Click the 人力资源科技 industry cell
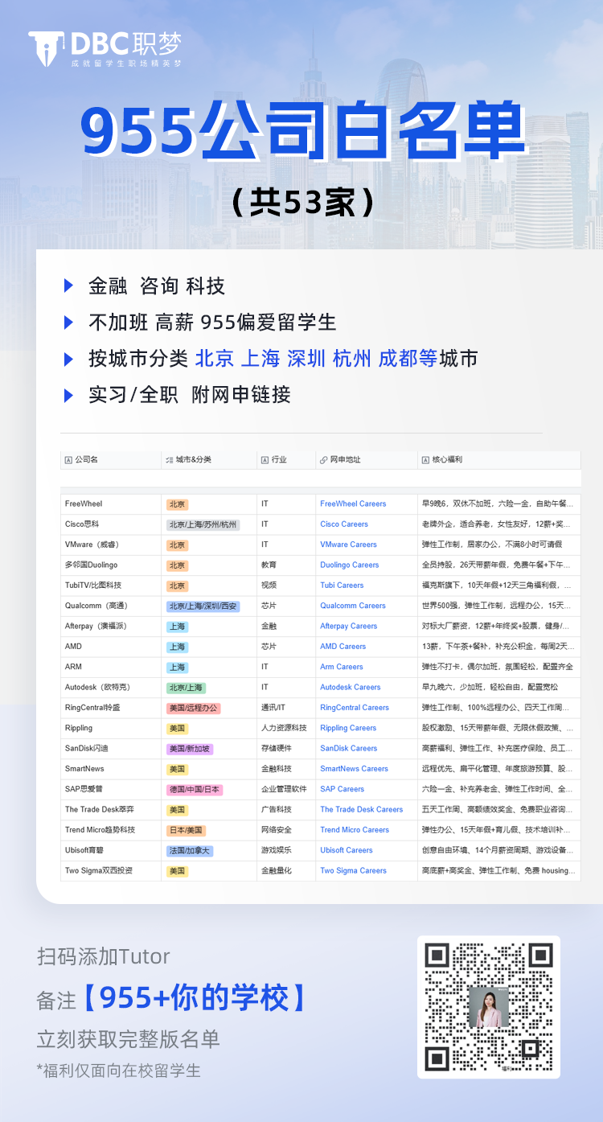Screen dimensions: 603x1122 coord(286,728)
